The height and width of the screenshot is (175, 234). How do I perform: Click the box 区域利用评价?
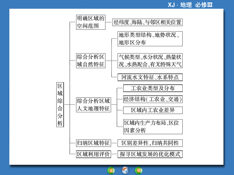(x=94, y=154)
